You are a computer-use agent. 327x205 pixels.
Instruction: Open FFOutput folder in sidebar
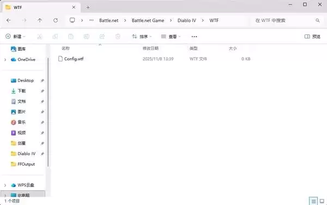click(23, 164)
